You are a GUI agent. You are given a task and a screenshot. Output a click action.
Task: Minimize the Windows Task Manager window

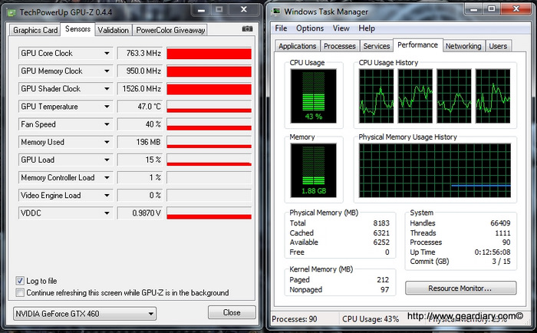pyautogui.click(x=473, y=9)
